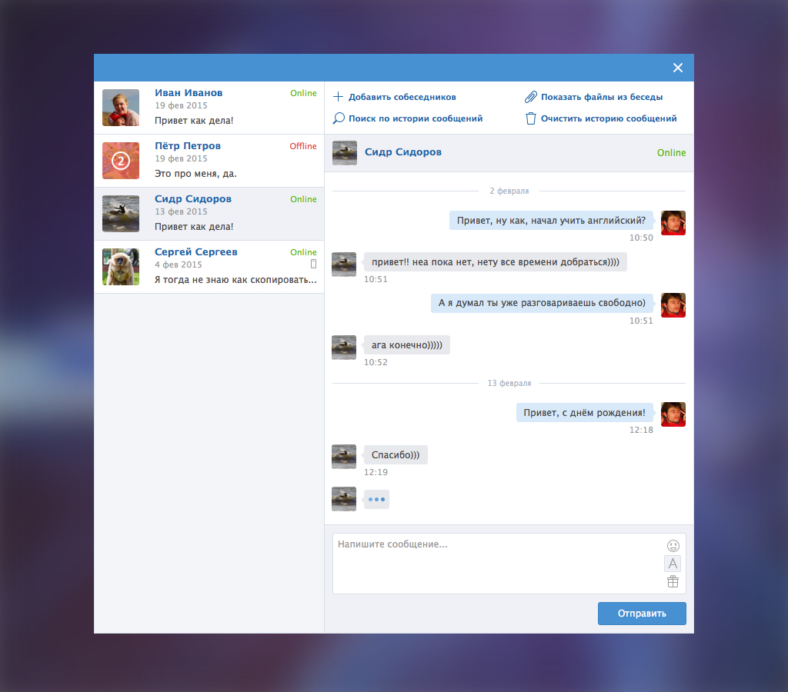Click the '13 февраля' date separator label
The height and width of the screenshot is (692, 788).
[509, 383]
